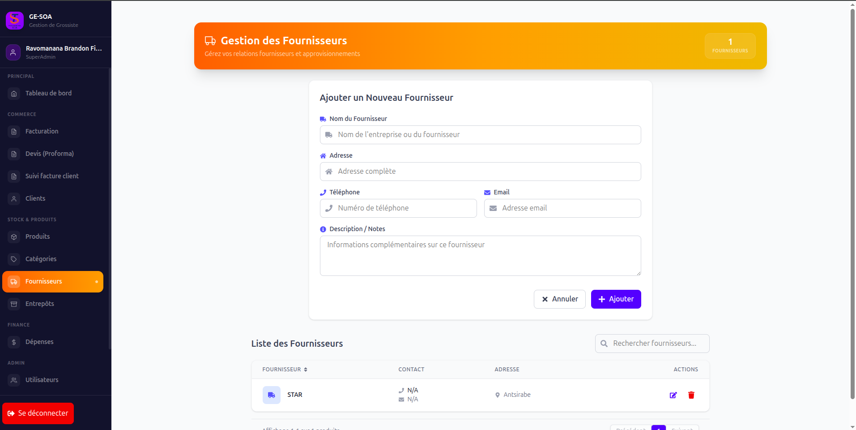Image resolution: width=856 pixels, height=430 pixels.
Task: Select the active Fournisseurs menu item
Action: [53, 282]
